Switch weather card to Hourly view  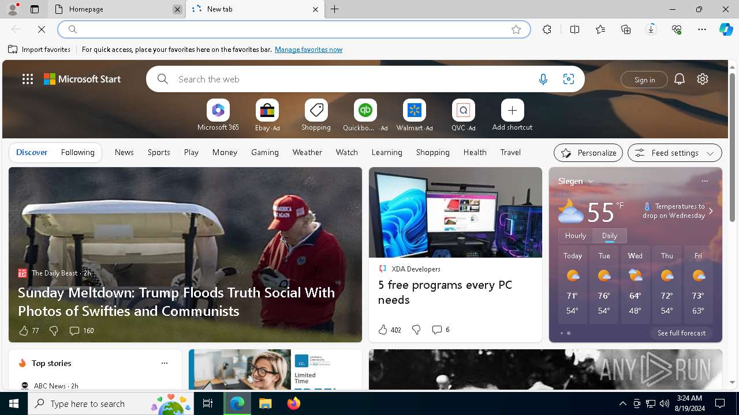click(576, 236)
